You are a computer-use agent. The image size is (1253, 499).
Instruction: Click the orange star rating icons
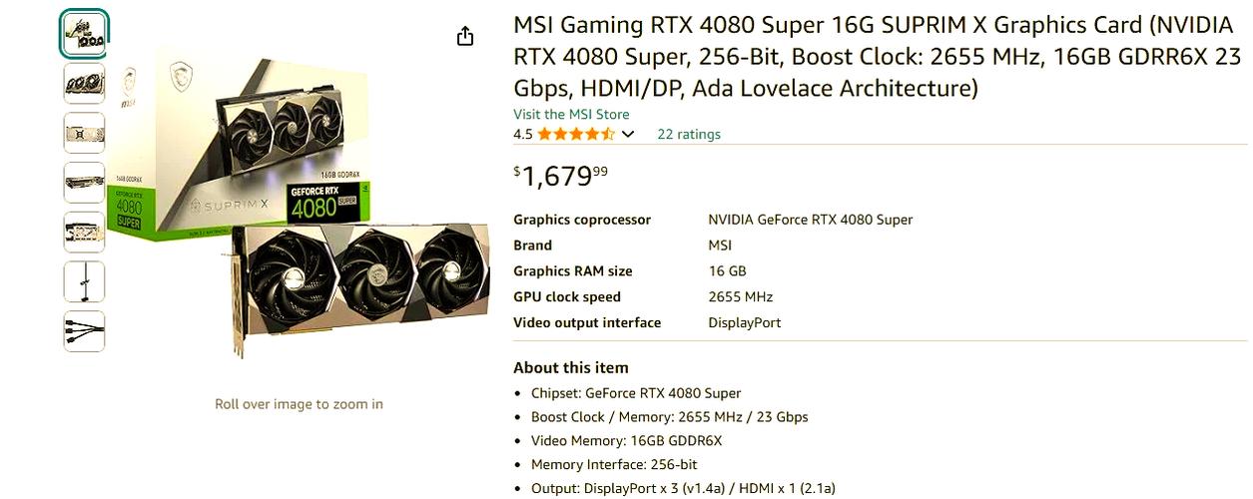576,134
